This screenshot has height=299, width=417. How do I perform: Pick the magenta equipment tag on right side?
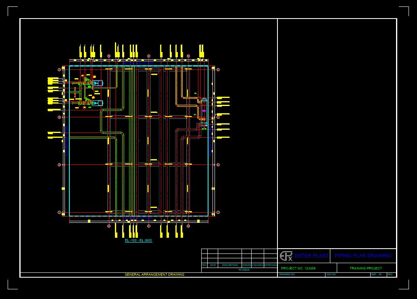click(x=204, y=111)
